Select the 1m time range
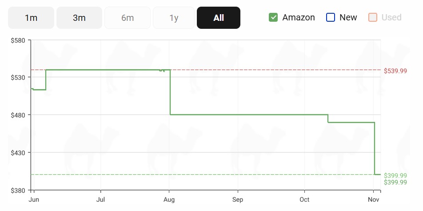Screen dimensions: 423x211 [31, 18]
